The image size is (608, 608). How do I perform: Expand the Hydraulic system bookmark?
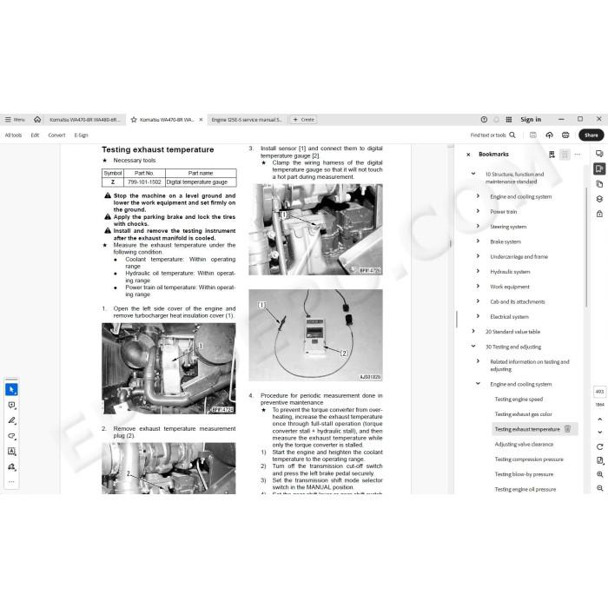[x=478, y=271]
